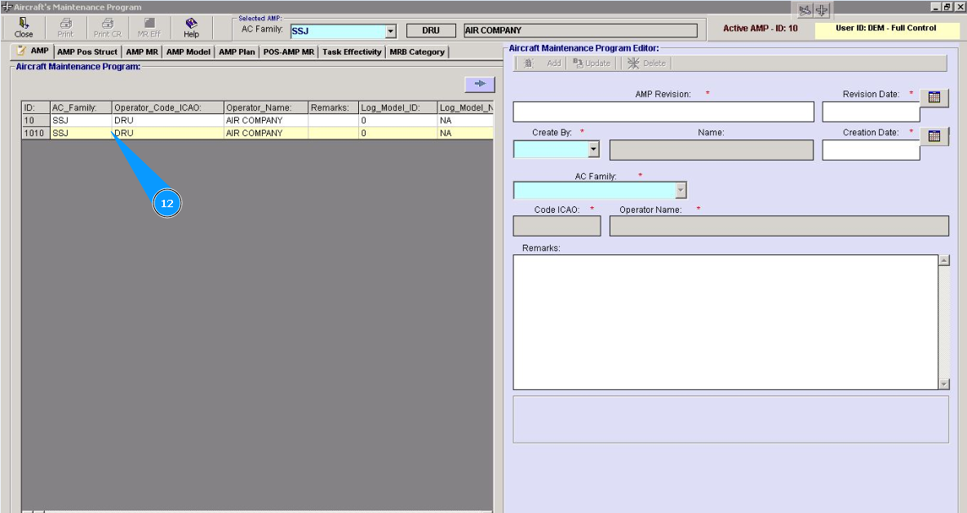Switch to the POS-AMP MR tab
967x513 pixels.
point(289,52)
